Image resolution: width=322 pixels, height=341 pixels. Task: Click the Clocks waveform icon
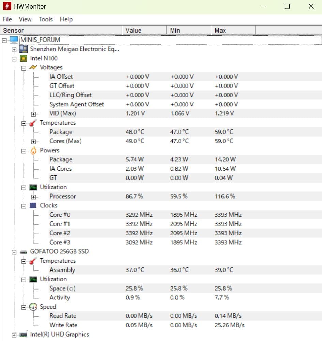click(x=33, y=205)
